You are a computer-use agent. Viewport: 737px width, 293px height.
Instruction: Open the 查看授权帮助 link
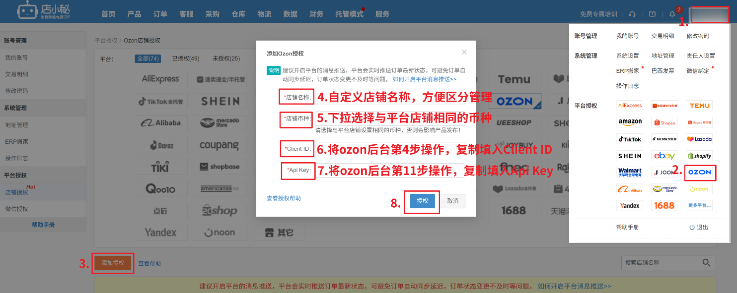pos(284,198)
